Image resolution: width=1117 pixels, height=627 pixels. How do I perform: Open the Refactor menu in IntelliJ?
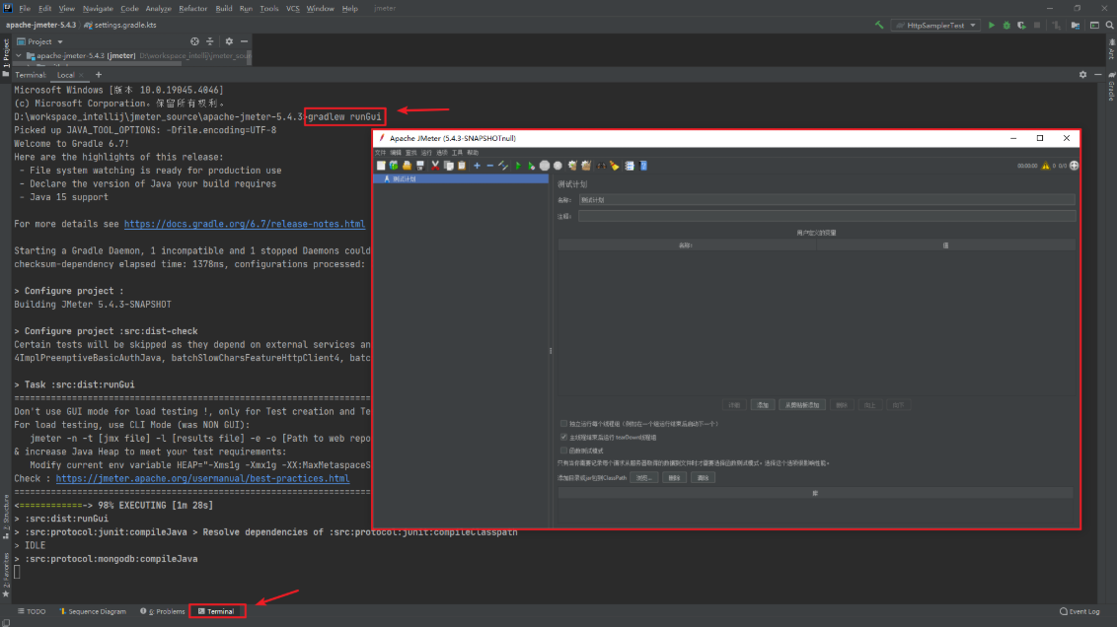pyautogui.click(x=192, y=9)
